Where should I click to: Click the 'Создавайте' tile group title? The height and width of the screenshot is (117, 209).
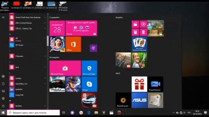click(54, 17)
